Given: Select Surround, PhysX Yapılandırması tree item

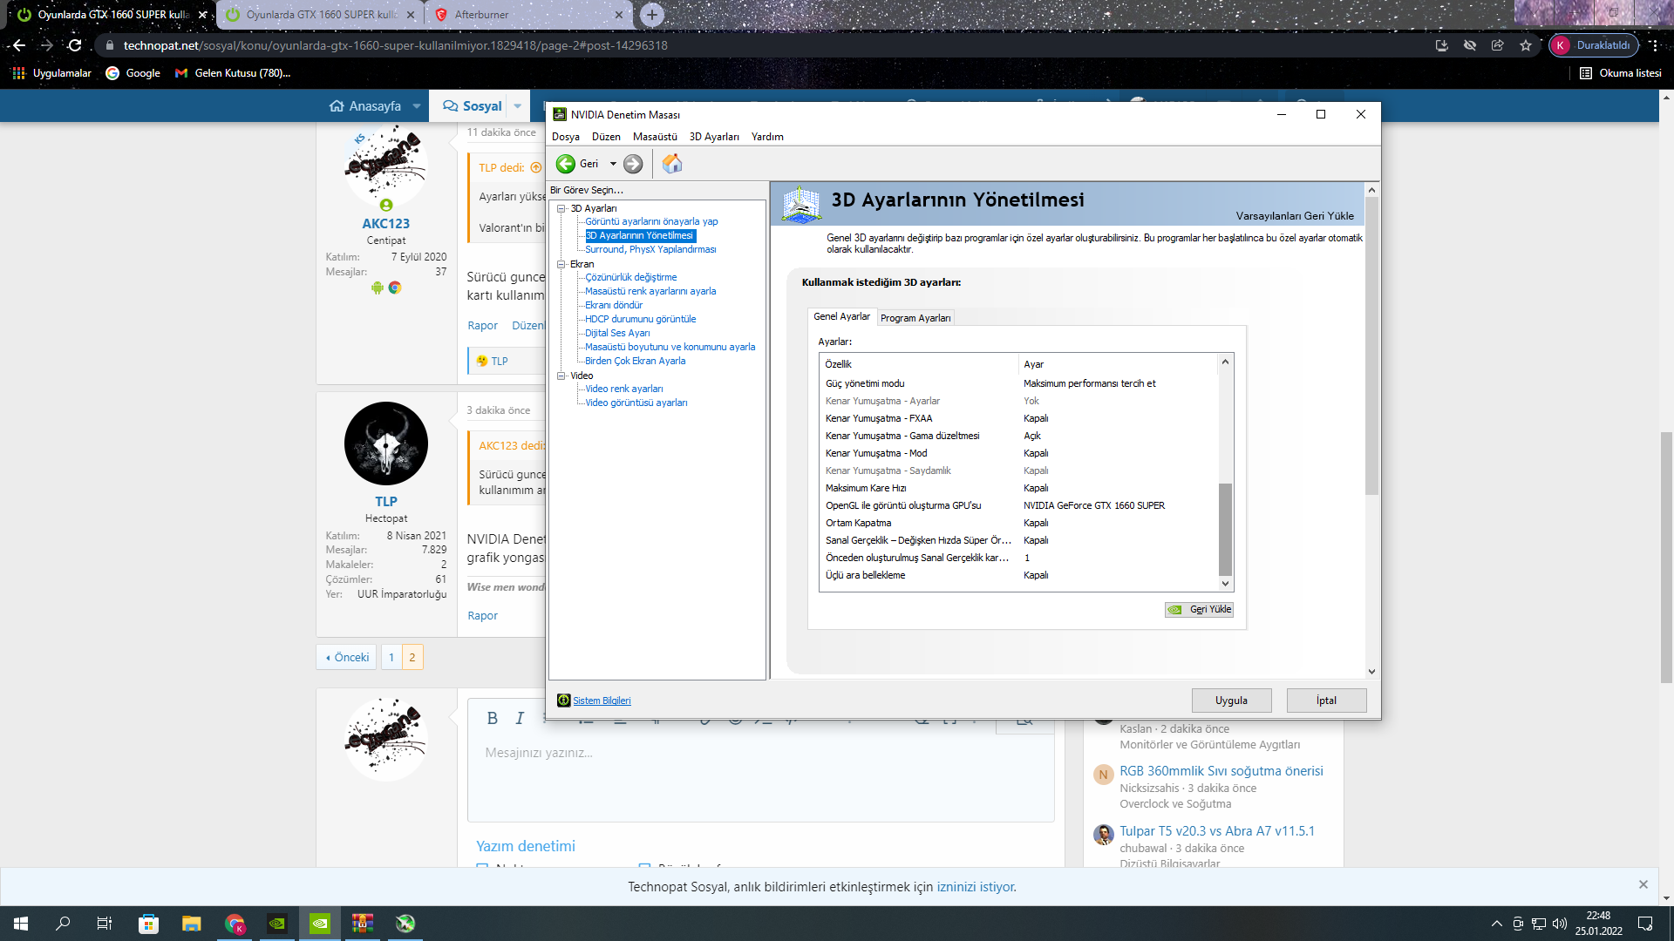Looking at the screenshot, I should (x=650, y=249).
